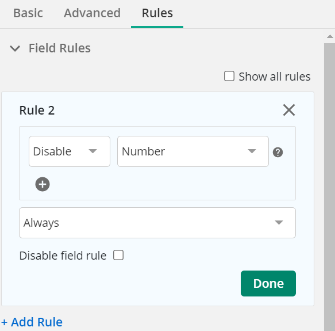
Task: Select the Rules tab
Action: click(x=157, y=13)
